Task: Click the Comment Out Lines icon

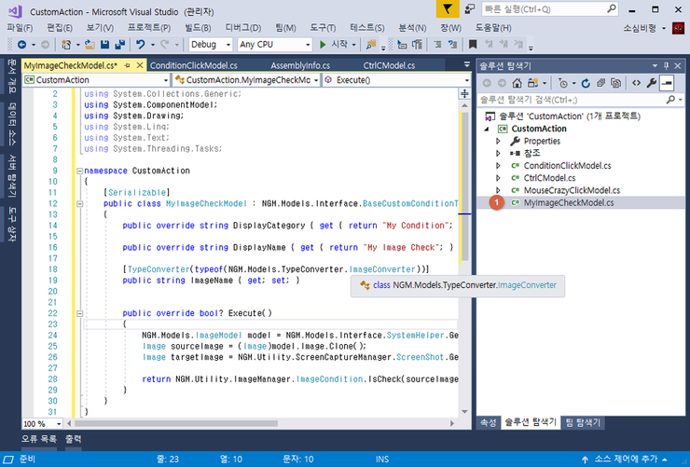Action: (x=437, y=45)
